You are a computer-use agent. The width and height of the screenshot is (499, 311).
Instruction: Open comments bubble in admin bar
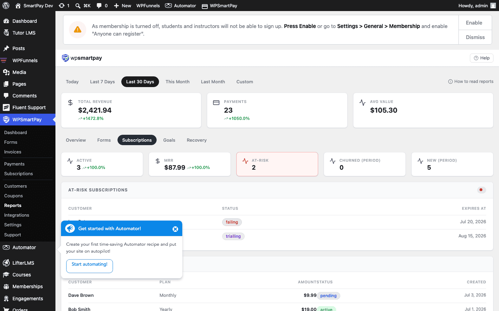point(99,6)
